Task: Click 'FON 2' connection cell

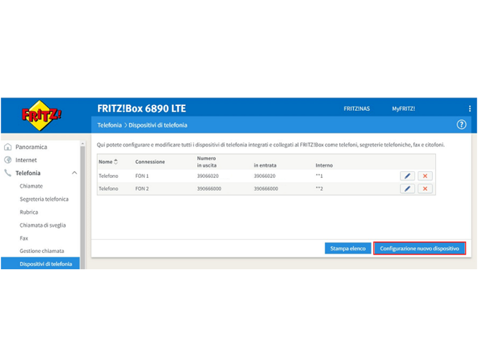Action: coord(142,188)
